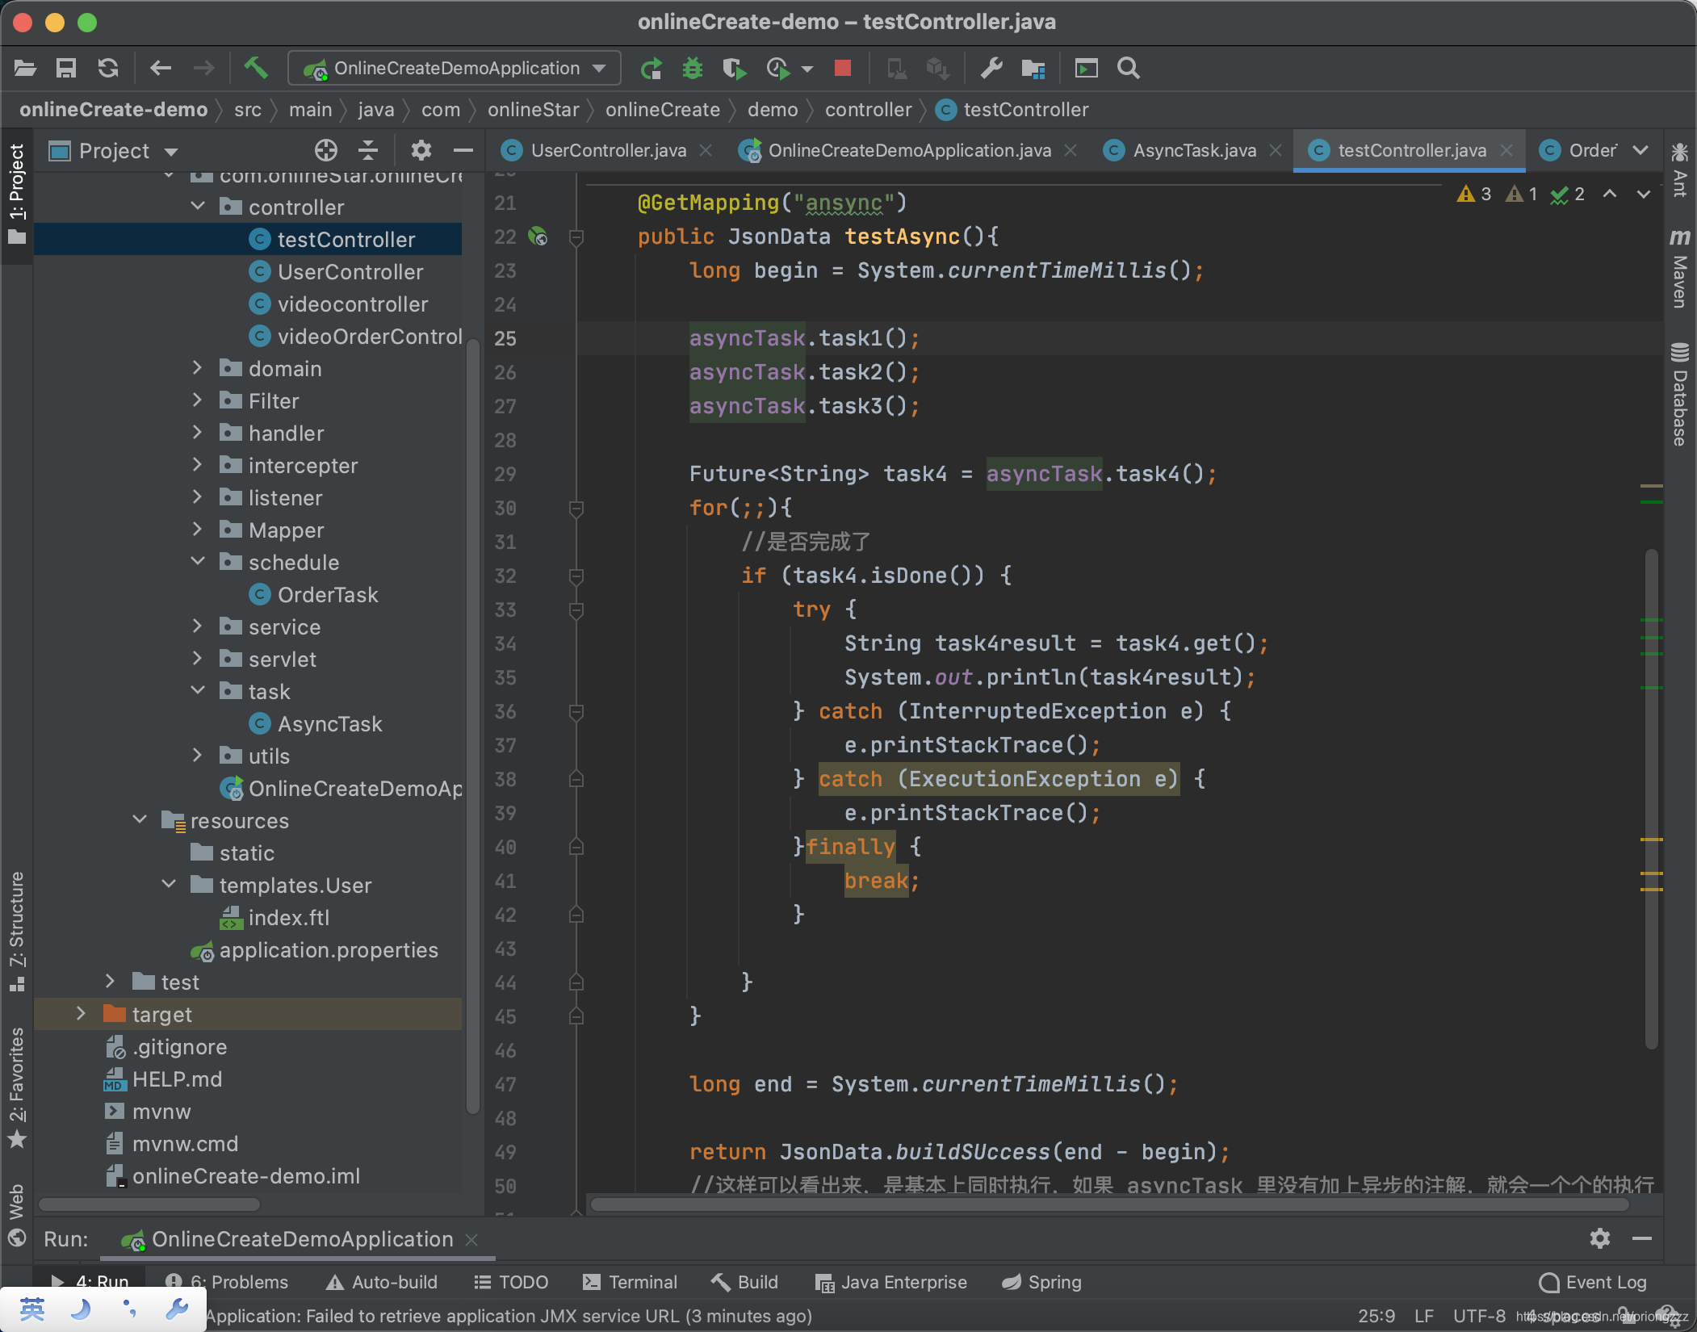Click the Save All toolbar icon

[66, 69]
